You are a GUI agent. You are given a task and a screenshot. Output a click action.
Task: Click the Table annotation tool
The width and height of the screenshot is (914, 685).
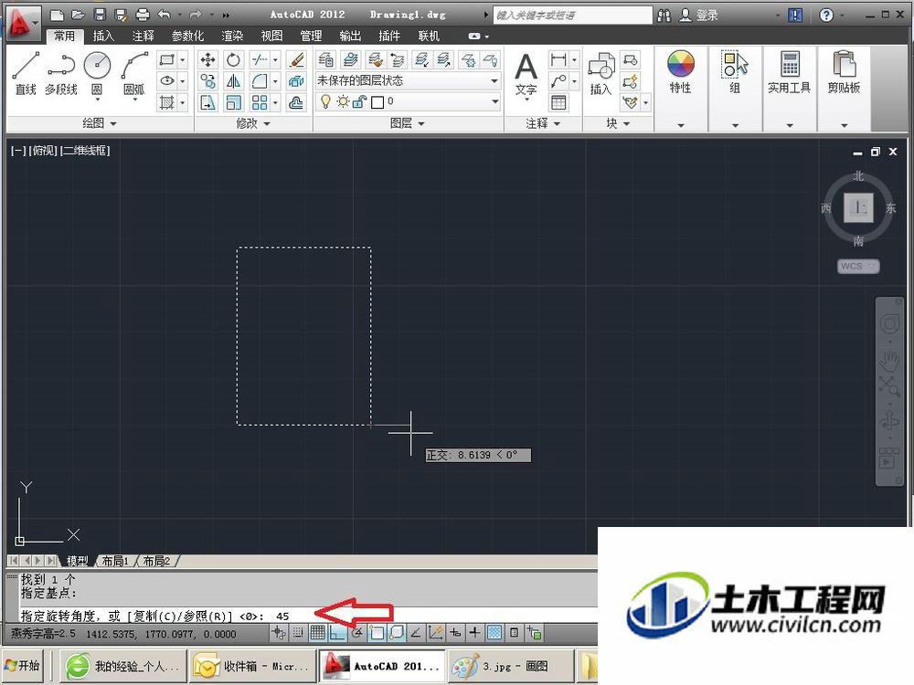click(558, 102)
